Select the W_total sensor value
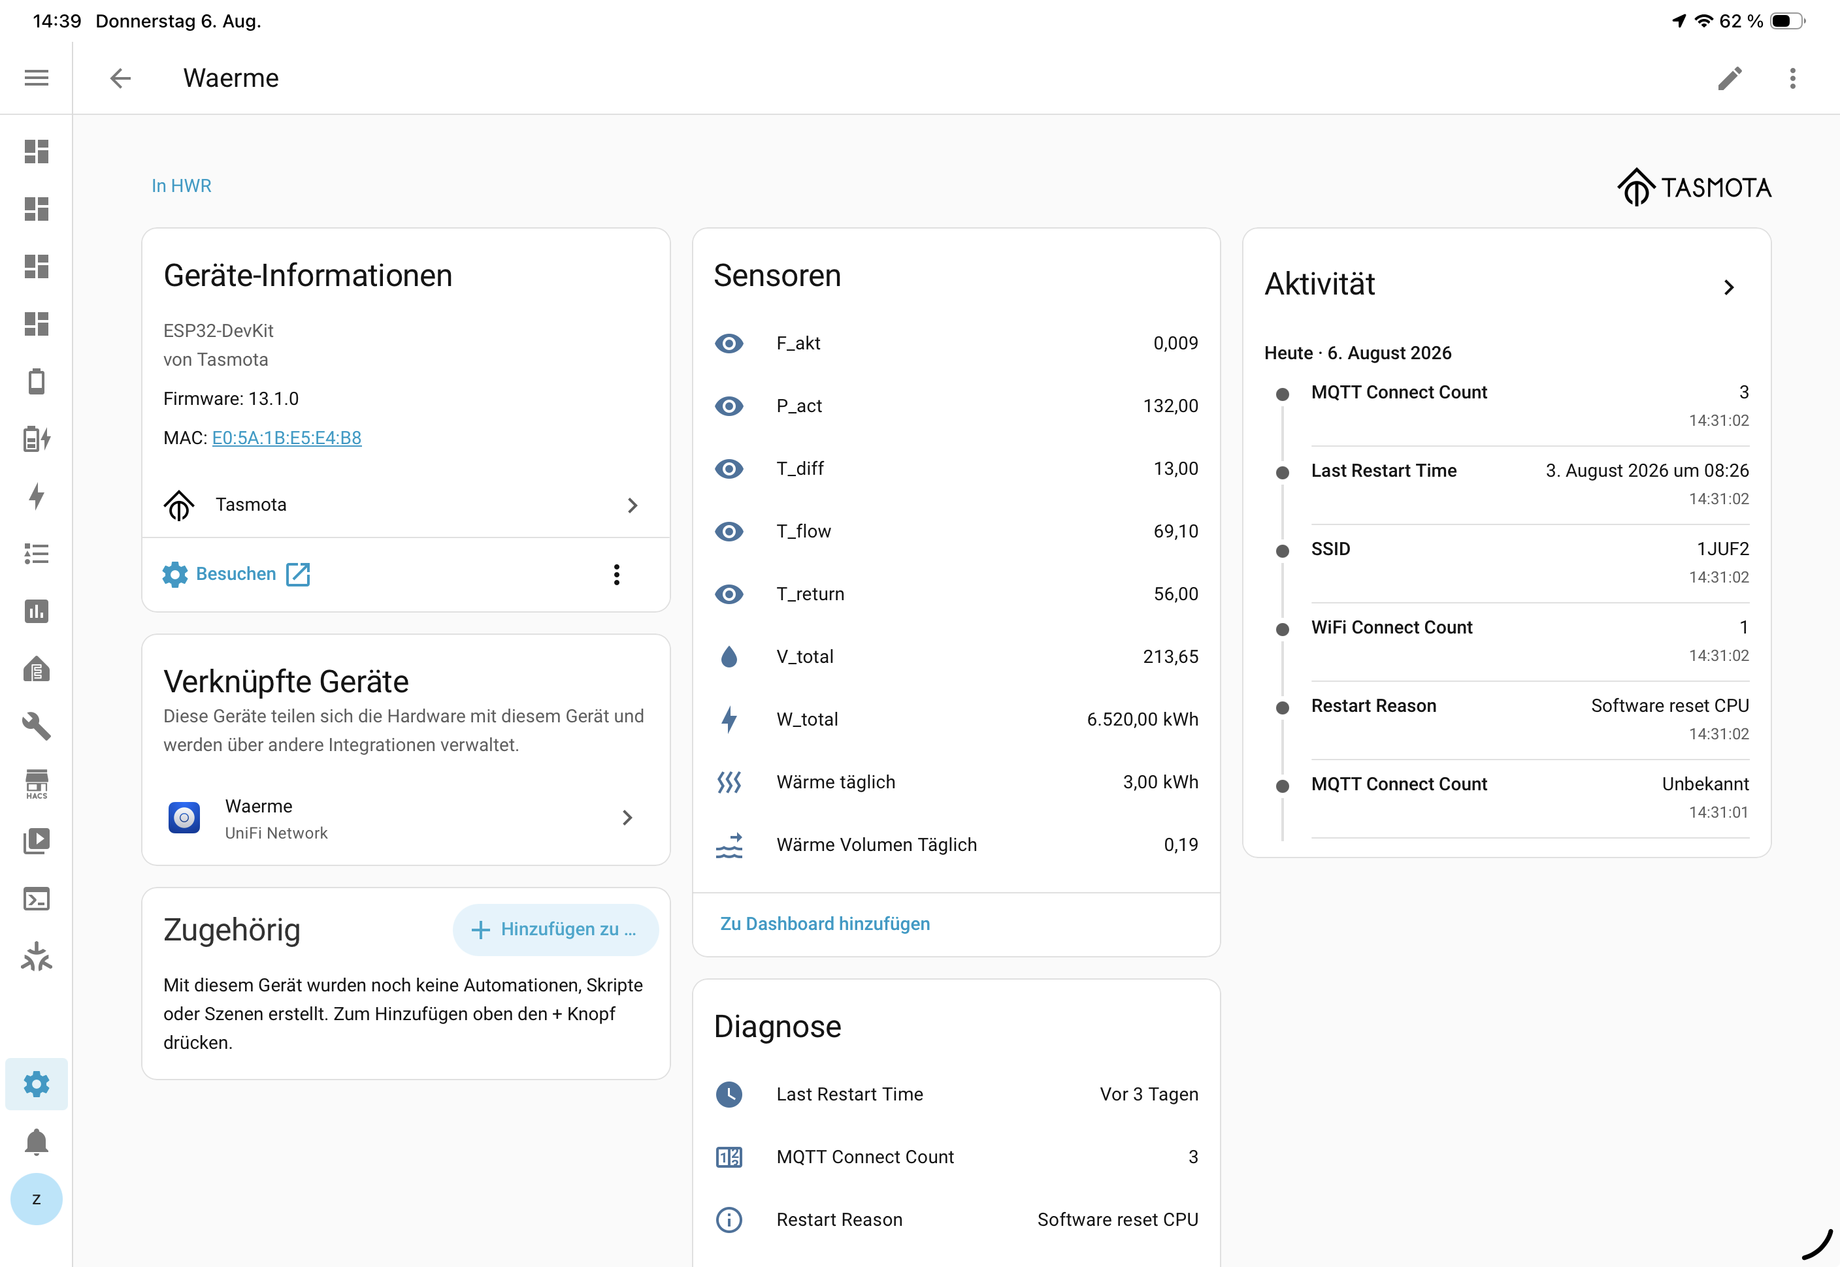This screenshot has height=1267, width=1840. (x=1142, y=719)
